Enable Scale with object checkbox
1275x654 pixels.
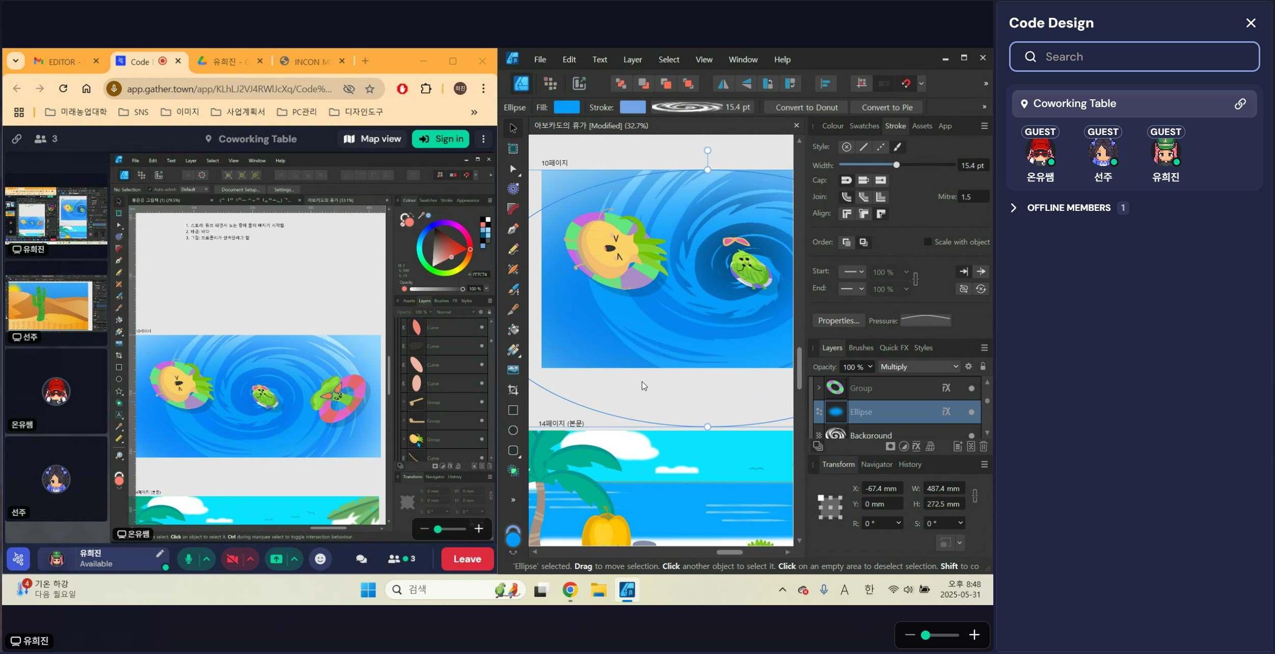point(928,242)
